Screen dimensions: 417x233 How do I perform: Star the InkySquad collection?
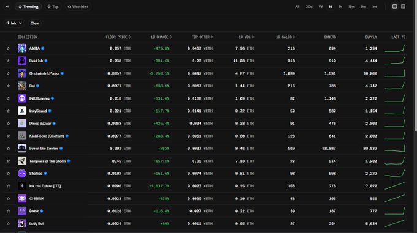pyautogui.click(x=8, y=111)
